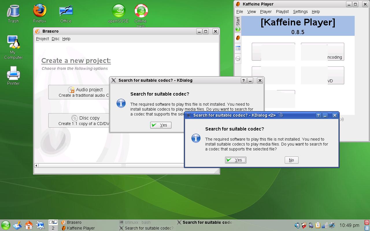Open the openSUSE start menu in the panel
The height and width of the screenshot is (231, 370).
coord(6,225)
